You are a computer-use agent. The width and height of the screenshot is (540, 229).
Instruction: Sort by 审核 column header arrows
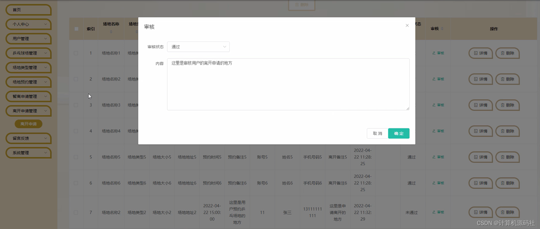(x=442, y=29)
